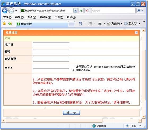Expand the zoom level dropdown arrow

(x=140, y=126)
